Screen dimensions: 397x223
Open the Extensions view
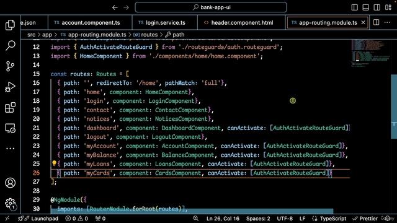click(x=10, y=107)
